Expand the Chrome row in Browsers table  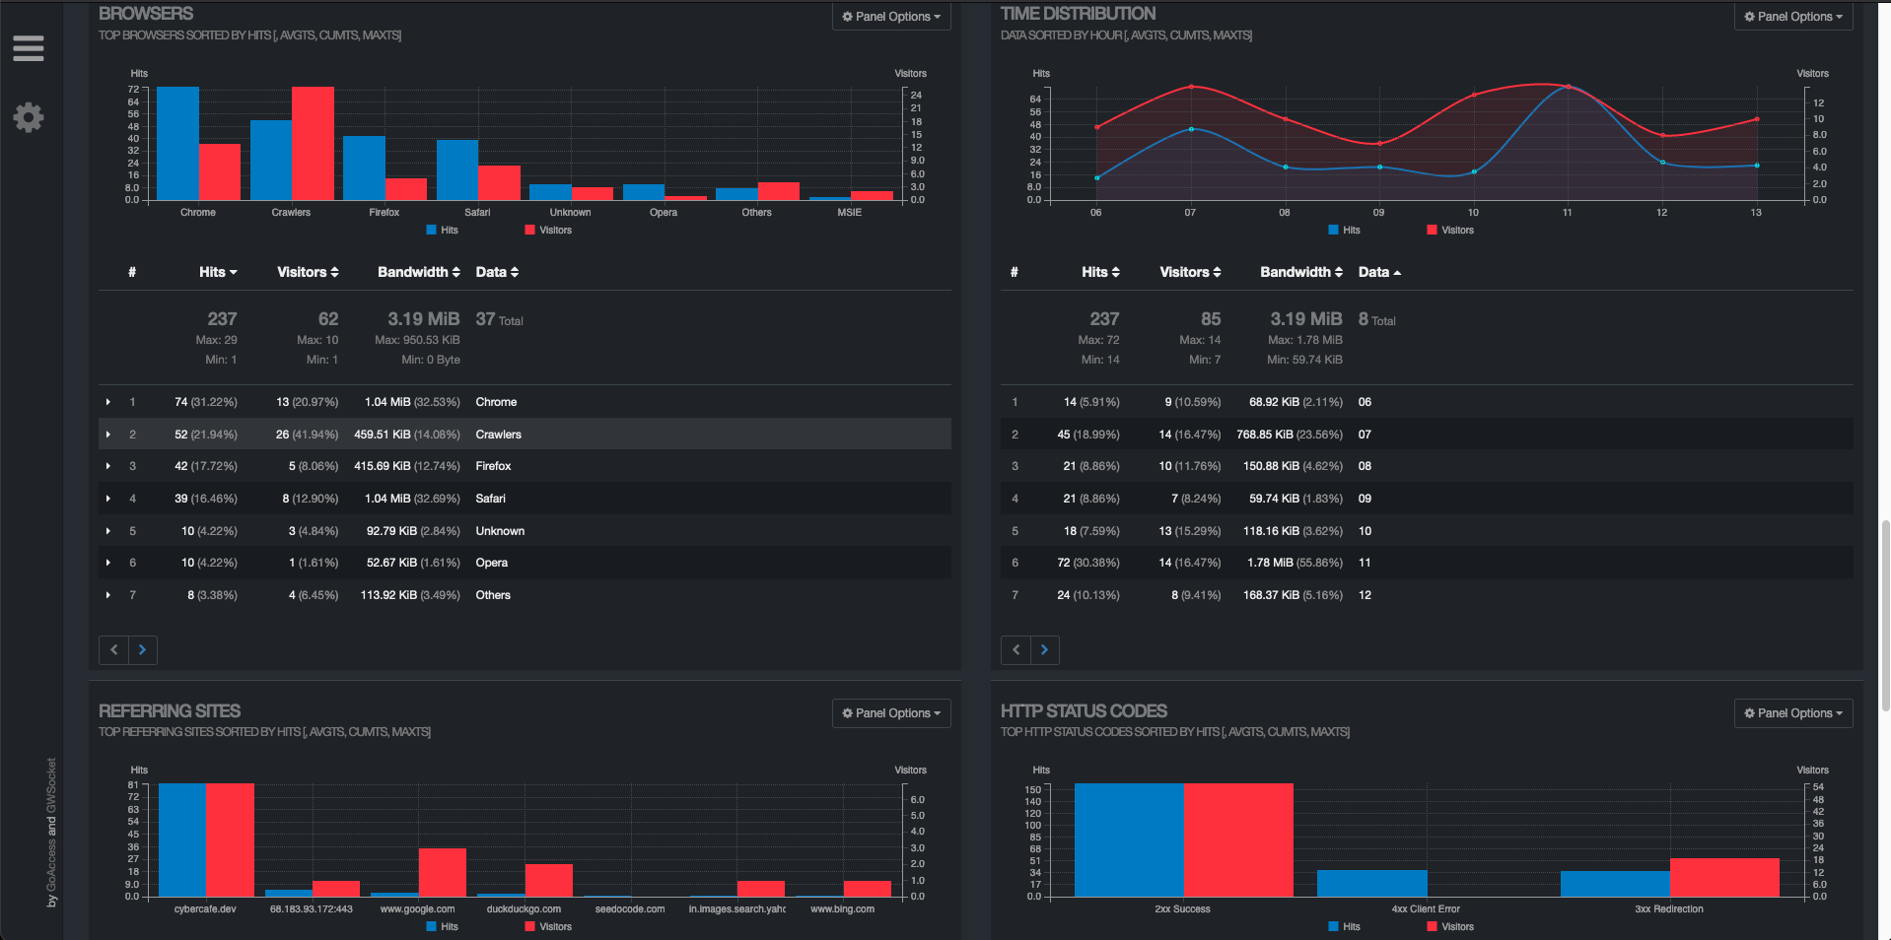[x=107, y=402]
